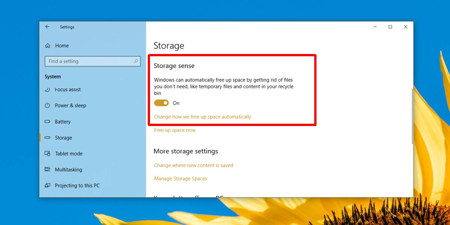Click the Settings window title text
The image size is (450, 225).
(67, 27)
